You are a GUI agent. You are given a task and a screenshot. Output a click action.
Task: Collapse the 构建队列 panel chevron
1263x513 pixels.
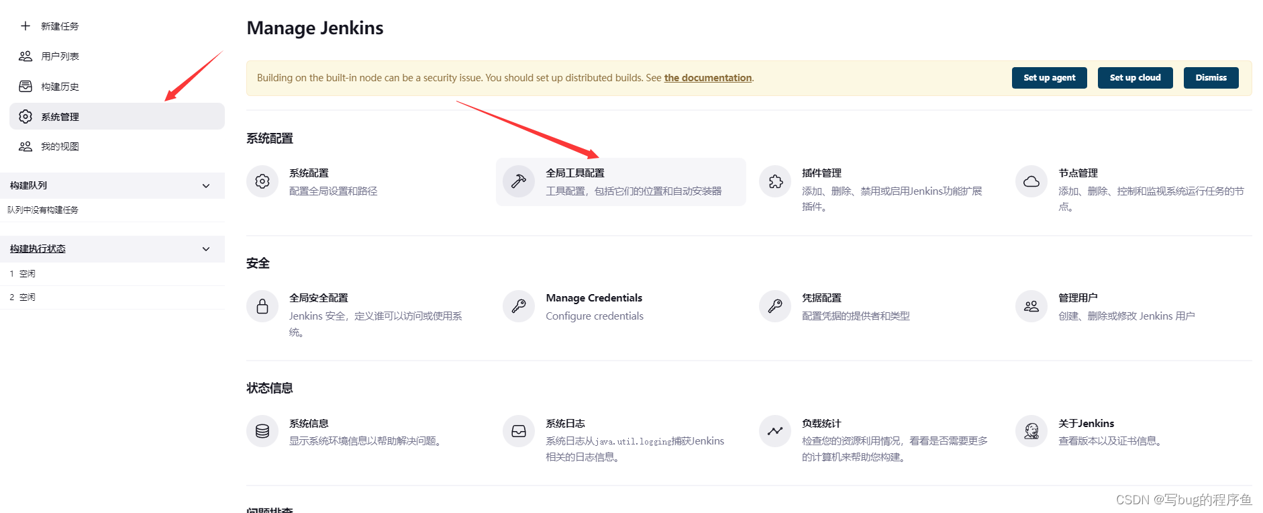[206, 185]
